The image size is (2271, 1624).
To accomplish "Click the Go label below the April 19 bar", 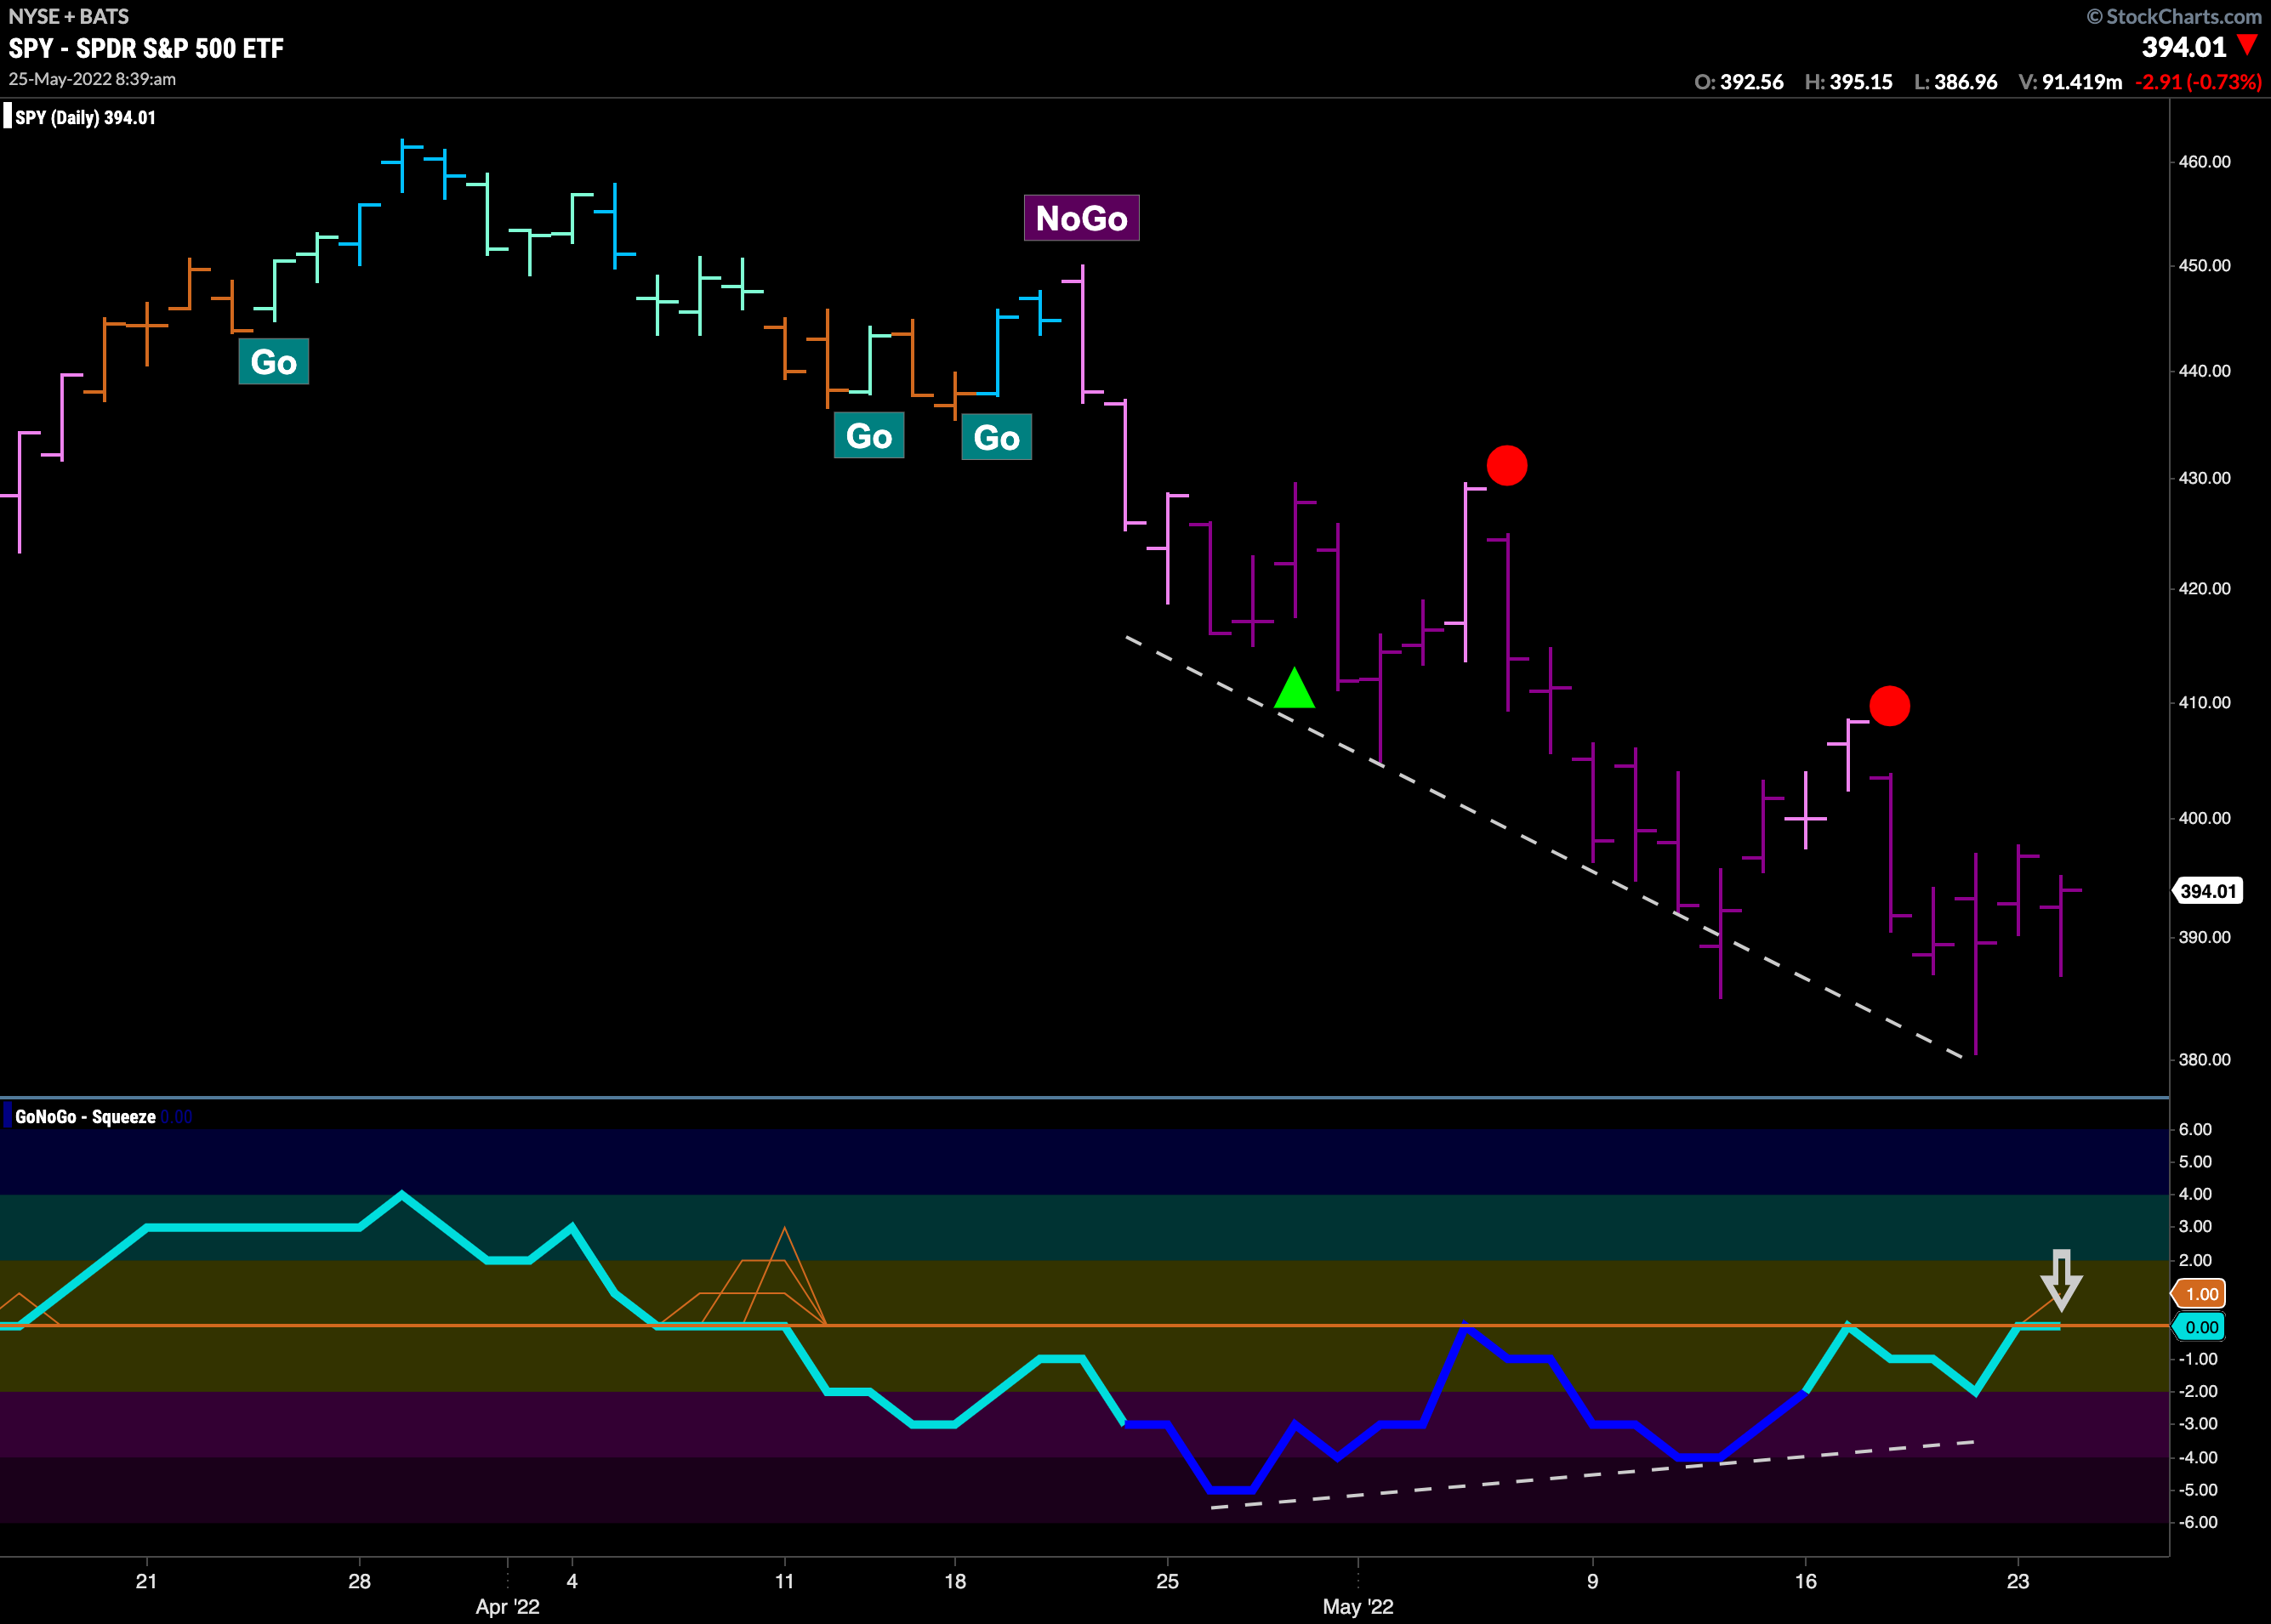I will pos(997,437).
